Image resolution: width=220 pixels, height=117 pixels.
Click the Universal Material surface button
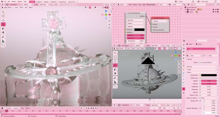click(x=208, y=62)
